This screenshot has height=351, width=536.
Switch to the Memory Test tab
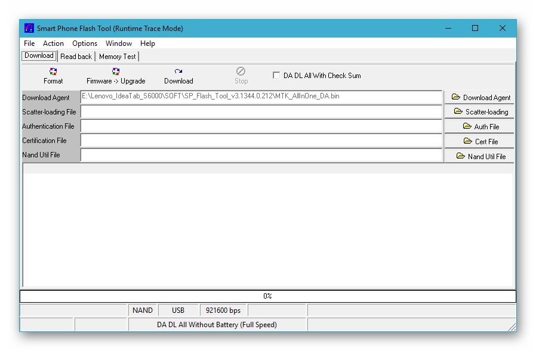coord(117,57)
